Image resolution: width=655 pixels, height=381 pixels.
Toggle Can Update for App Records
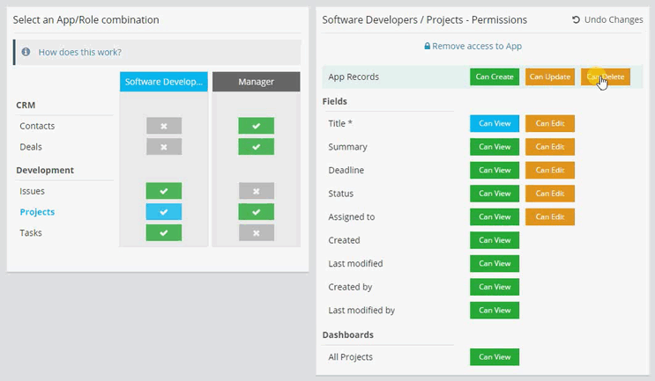coord(550,77)
